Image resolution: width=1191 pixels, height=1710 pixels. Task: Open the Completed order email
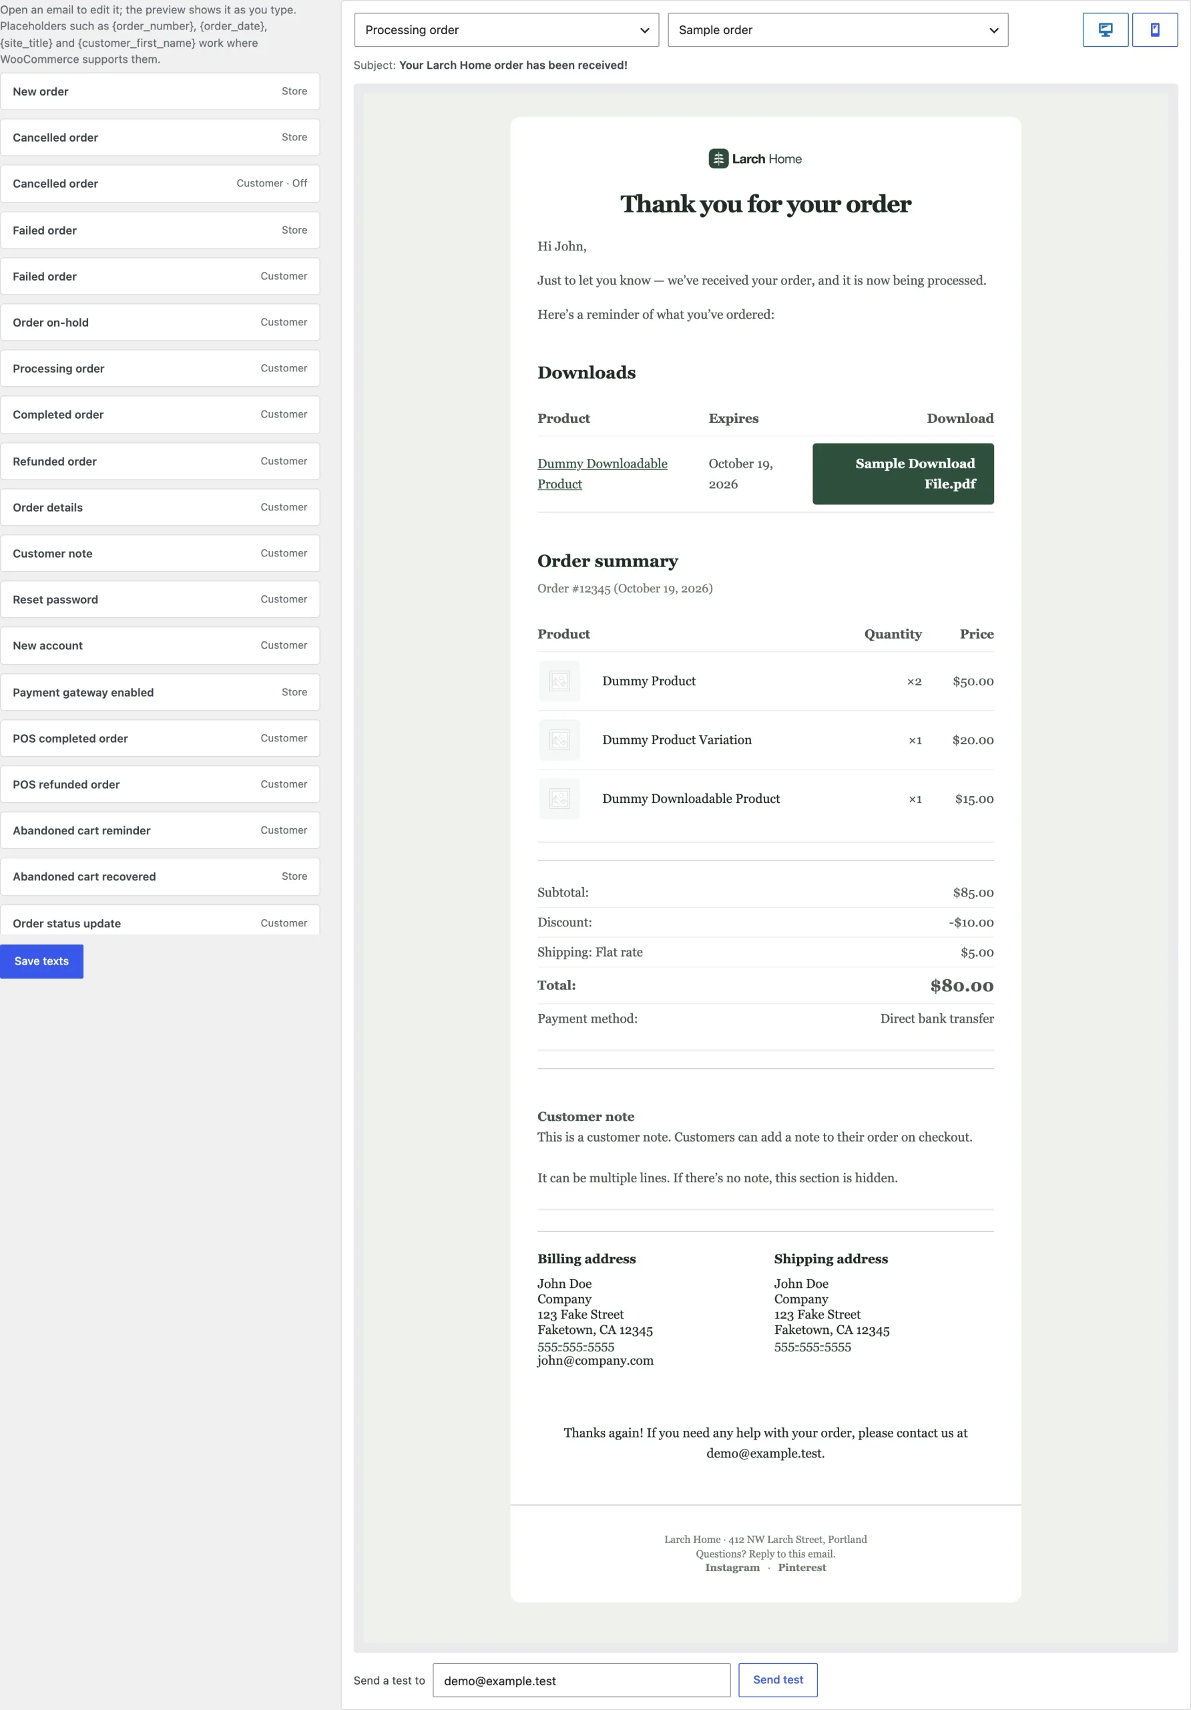click(x=160, y=415)
